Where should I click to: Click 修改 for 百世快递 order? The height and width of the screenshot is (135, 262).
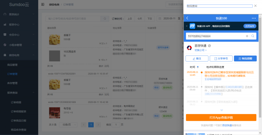pyautogui.click(x=156, y=88)
